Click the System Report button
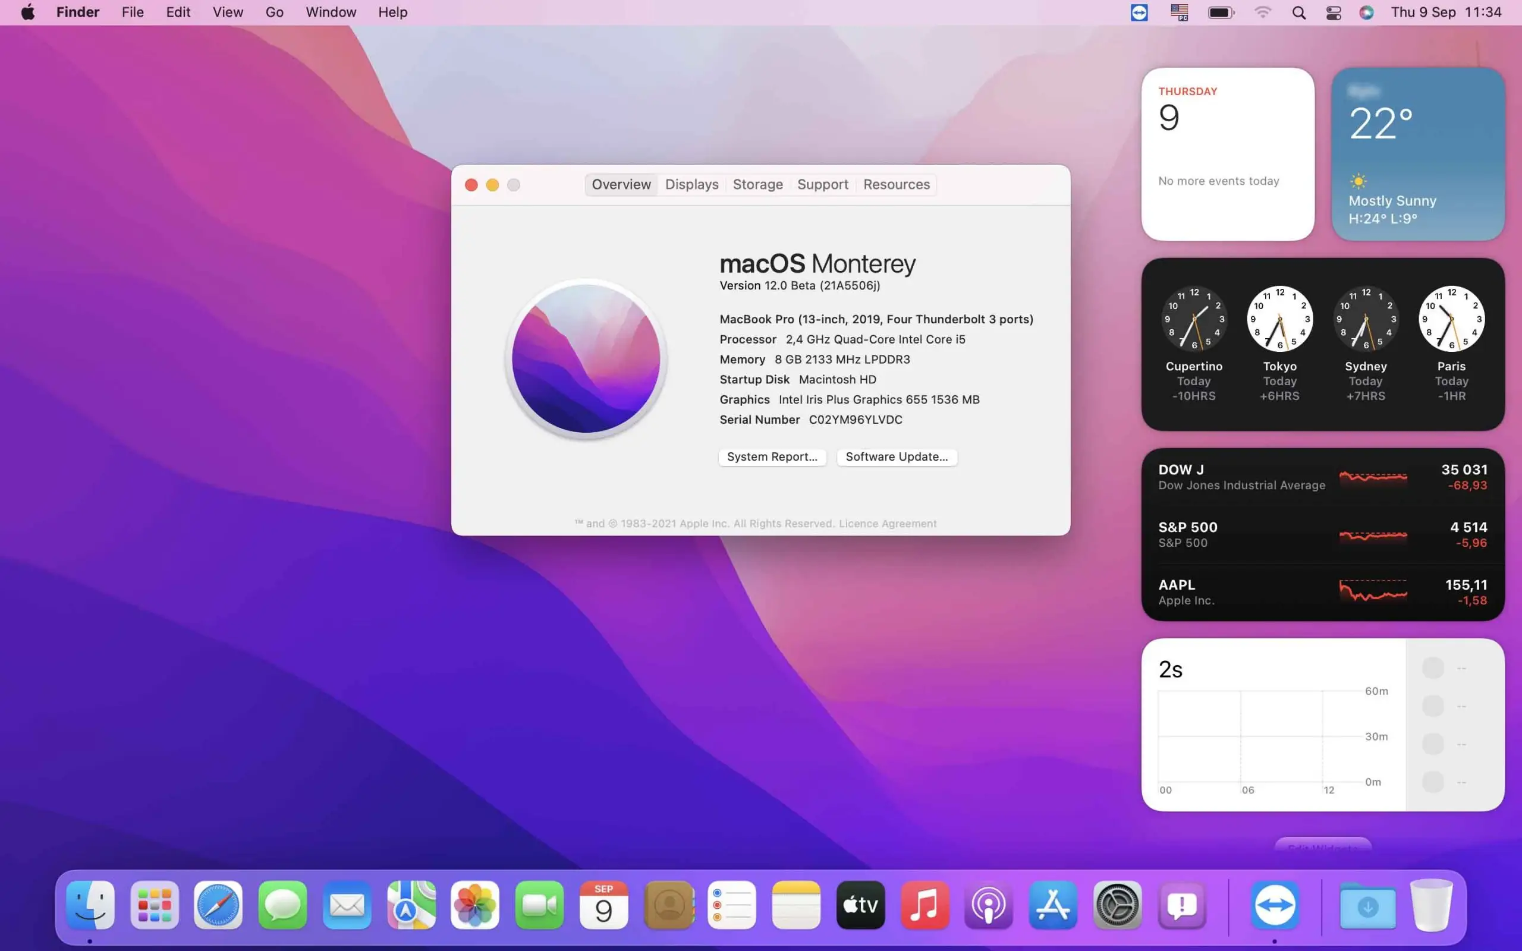This screenshot has height=951, width=1522. pos(772,456)
